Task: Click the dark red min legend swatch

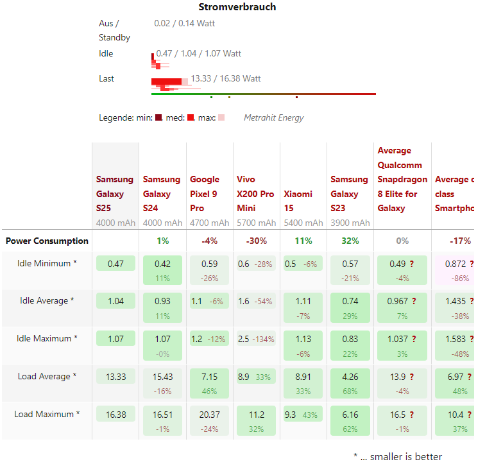Action: pyautogui.click(x=158, y=117)
